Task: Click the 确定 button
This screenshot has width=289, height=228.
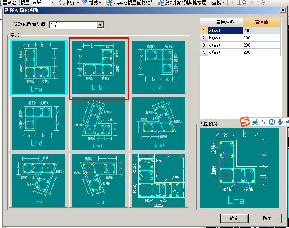Action: [235, 218]
